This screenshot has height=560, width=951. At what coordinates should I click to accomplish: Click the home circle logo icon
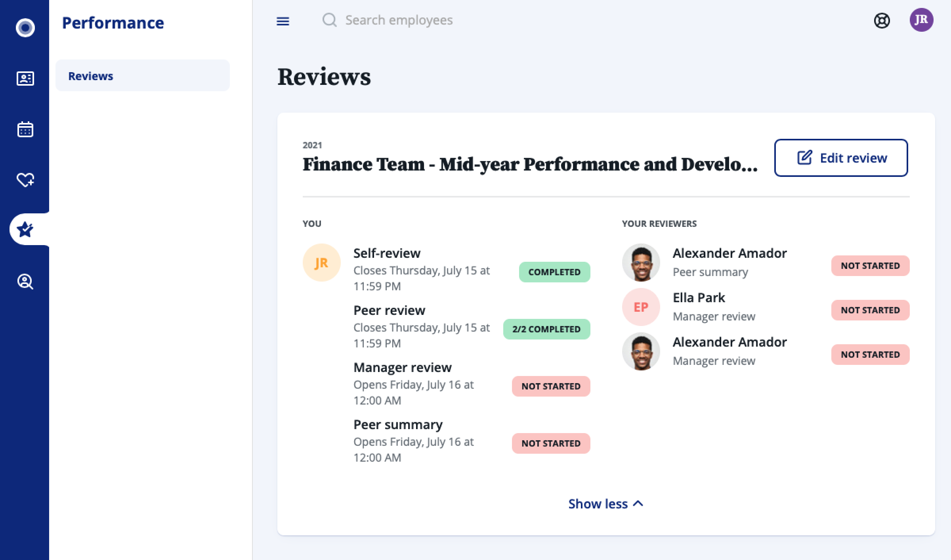(25, 28)
